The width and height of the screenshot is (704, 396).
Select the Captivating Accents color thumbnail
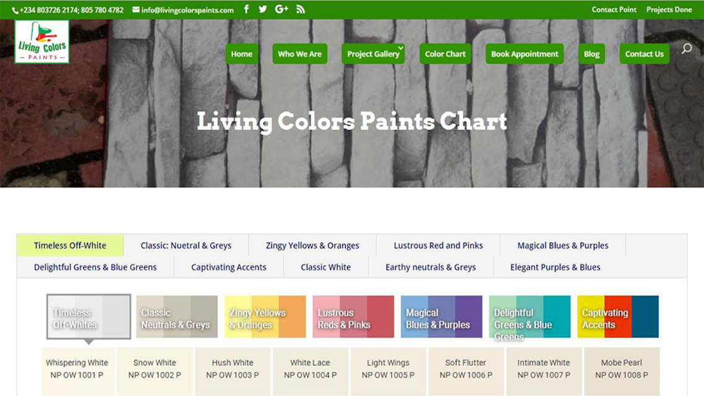pos(618,317)
